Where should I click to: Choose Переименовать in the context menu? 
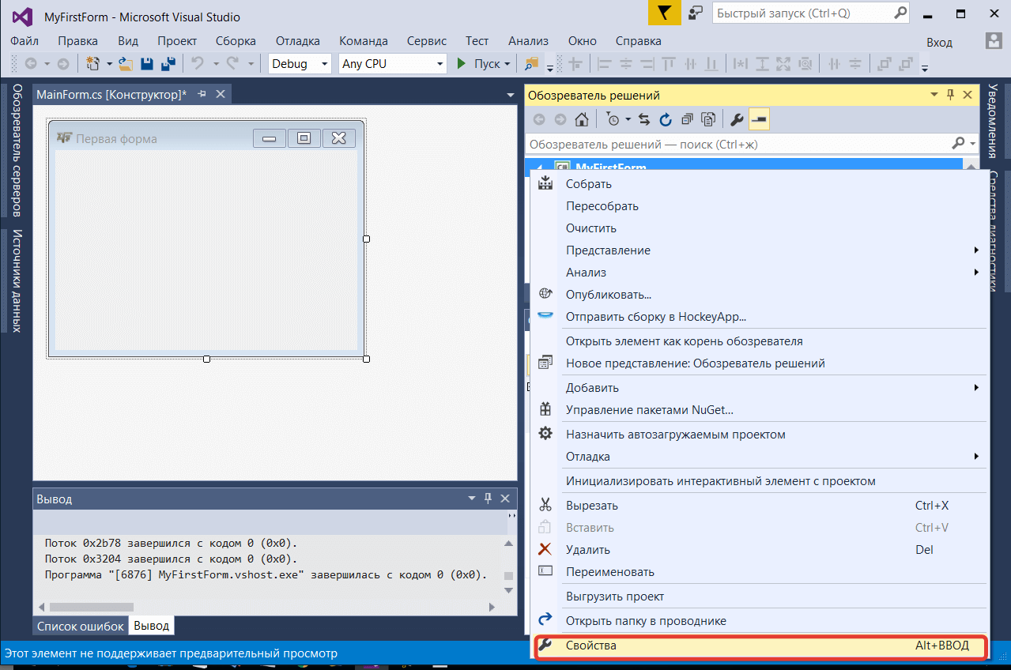click(x=759, y=572)
